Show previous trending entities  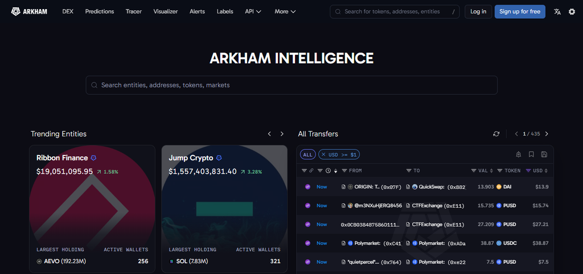(x=269, y=134)
